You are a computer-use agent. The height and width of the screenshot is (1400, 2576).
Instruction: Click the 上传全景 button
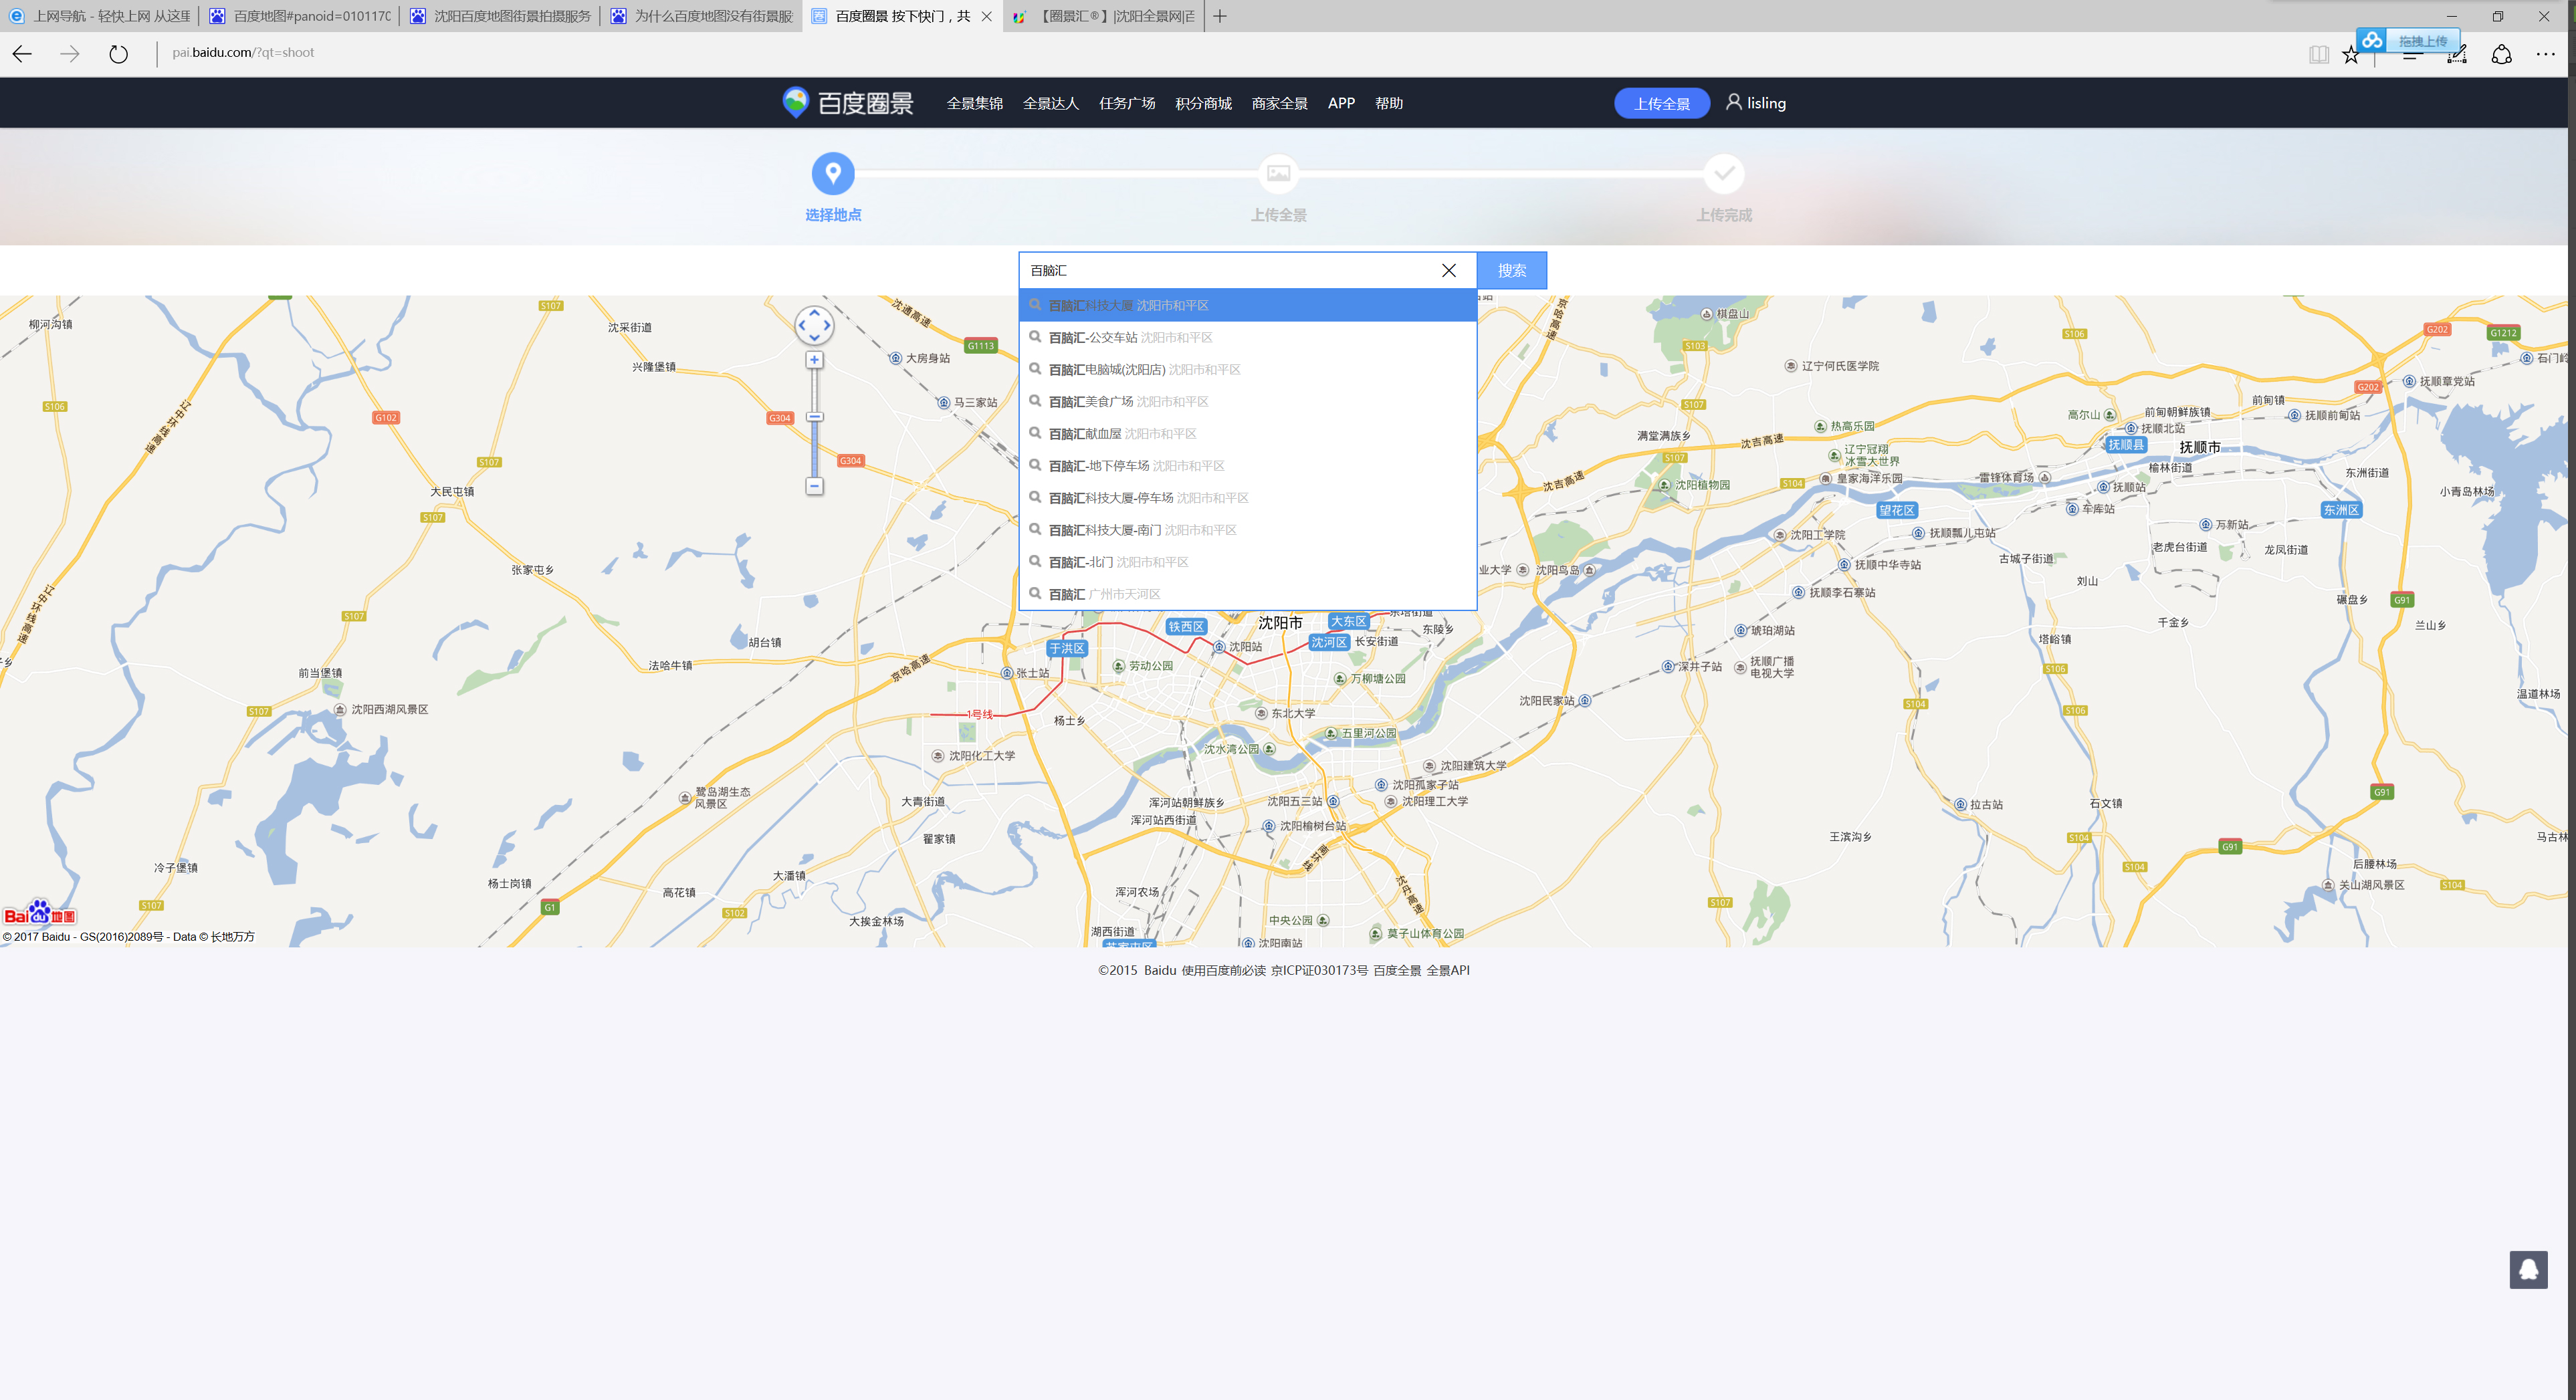(1661, 103)
